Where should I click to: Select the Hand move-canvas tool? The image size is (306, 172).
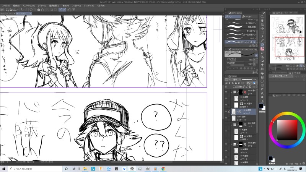pos(262,21)
